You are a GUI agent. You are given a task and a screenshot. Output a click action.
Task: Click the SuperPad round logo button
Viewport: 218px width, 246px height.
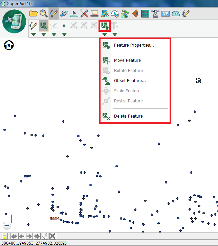click(x=14, y=22)
